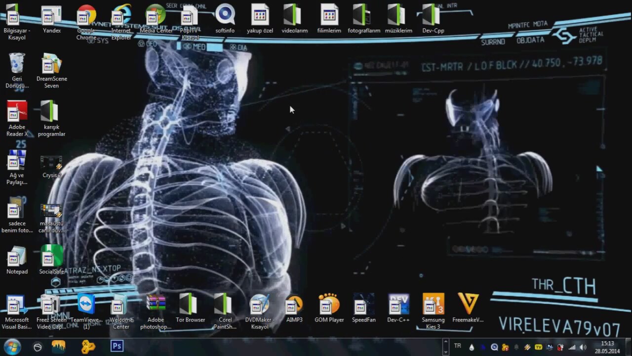Open the yellow TV tray icon
Image resolution: width=632 pixels, height=356 pixels.
click(x=538, y=348)
